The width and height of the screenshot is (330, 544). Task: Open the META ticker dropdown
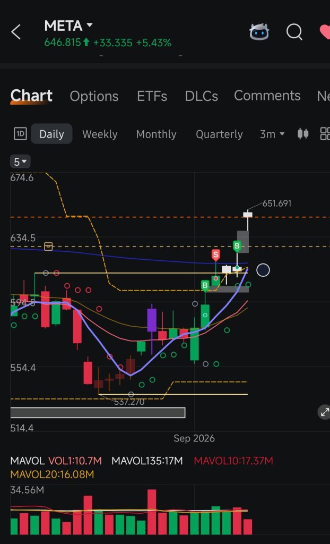click(68, 25)
